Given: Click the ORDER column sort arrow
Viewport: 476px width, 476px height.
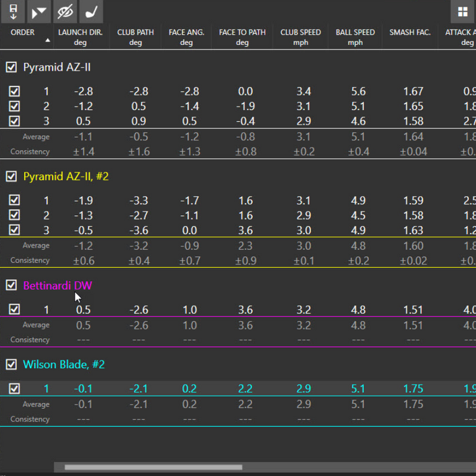Looking at the screenshot, I should click(47, 41).
